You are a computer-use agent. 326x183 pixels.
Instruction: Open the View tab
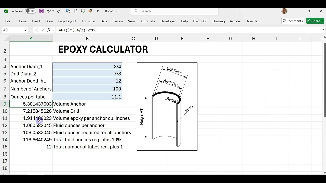click(x=131, y=21)
